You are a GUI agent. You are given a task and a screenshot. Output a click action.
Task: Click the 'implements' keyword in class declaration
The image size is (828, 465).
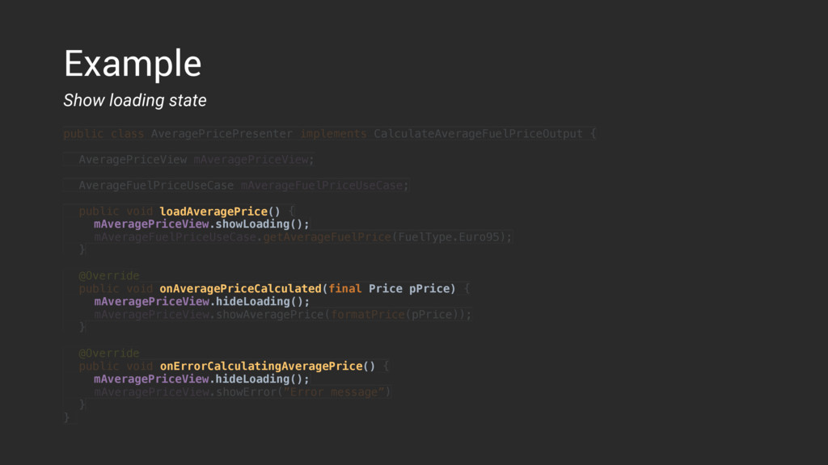(x=333, y=134)
